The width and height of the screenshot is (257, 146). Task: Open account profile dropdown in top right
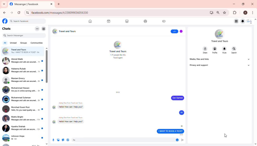[x=249, y=21]
